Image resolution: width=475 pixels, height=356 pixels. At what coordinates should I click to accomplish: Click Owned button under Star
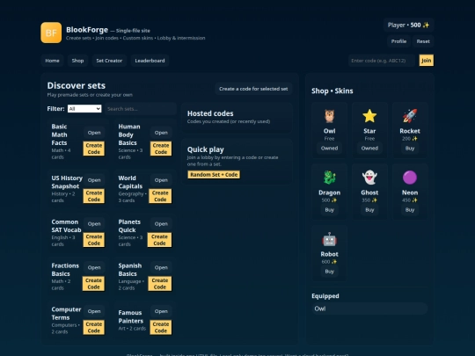tap(369, 148)
